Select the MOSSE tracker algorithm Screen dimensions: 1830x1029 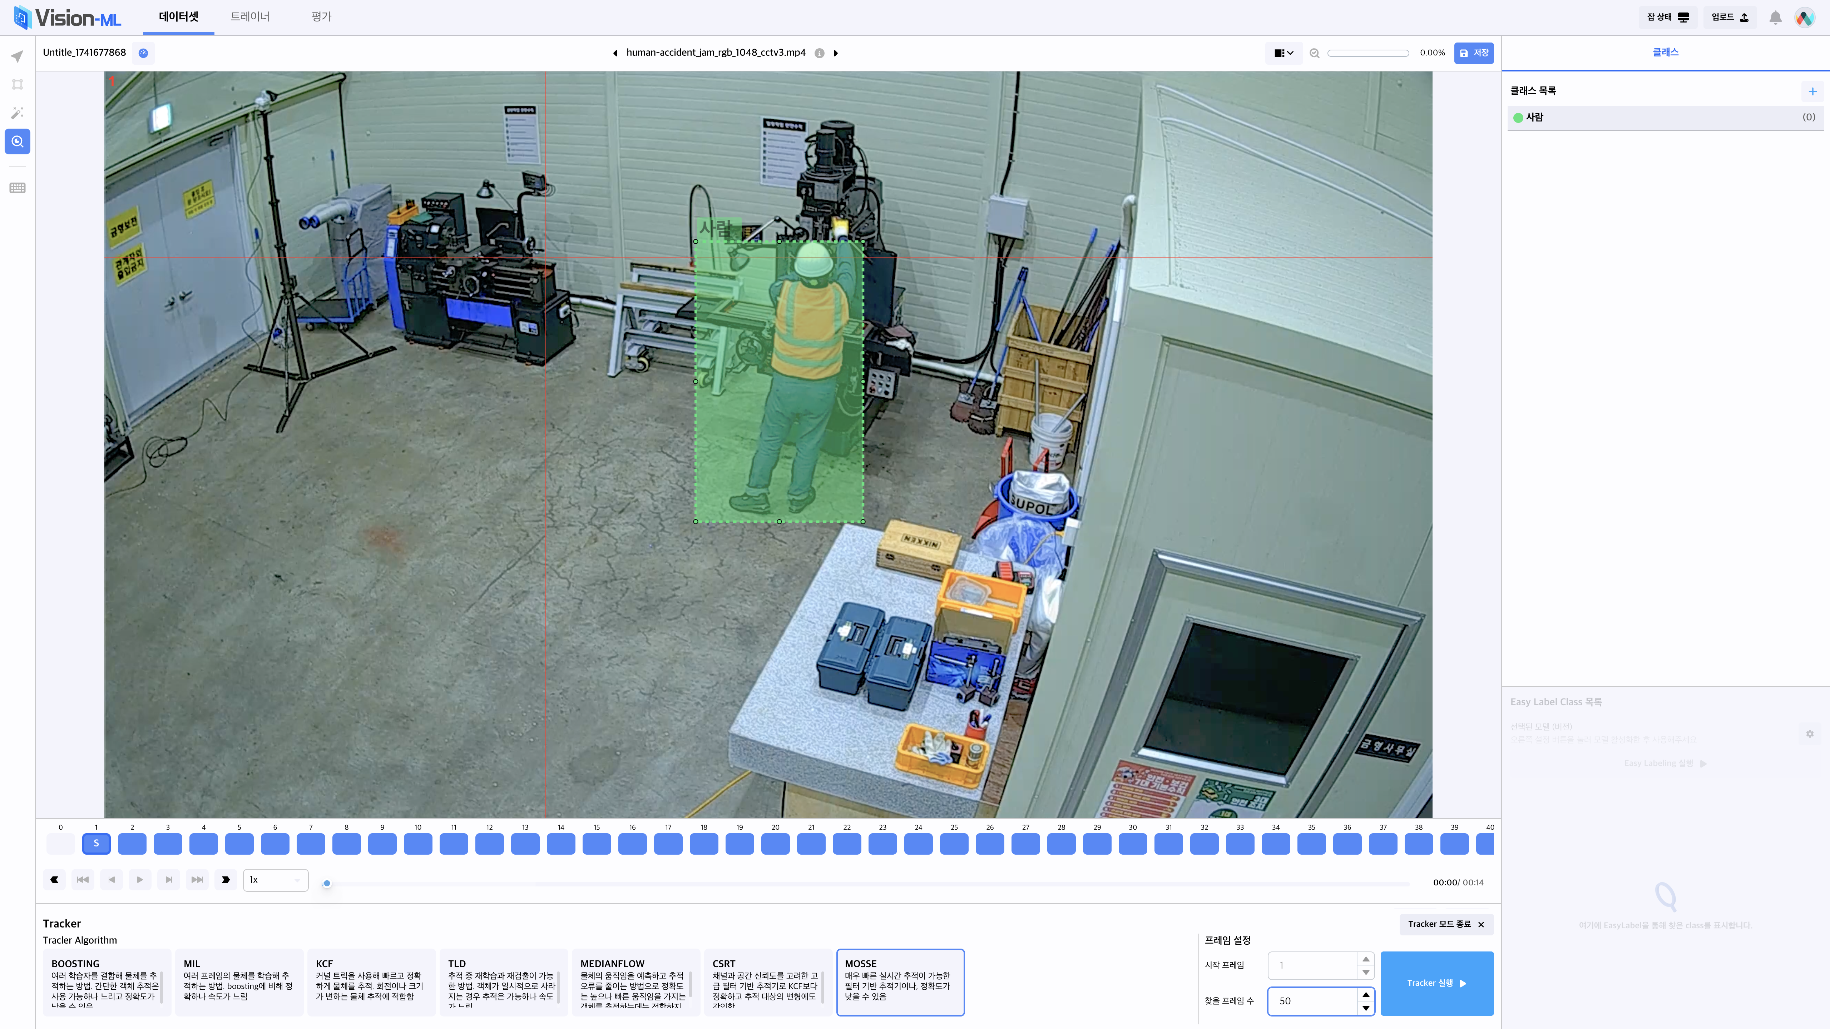[x=900, y=982]
